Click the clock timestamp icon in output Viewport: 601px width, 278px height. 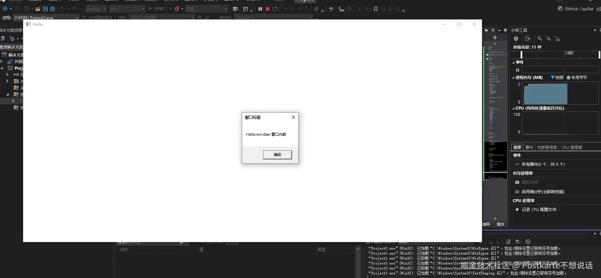pos(528,242)
